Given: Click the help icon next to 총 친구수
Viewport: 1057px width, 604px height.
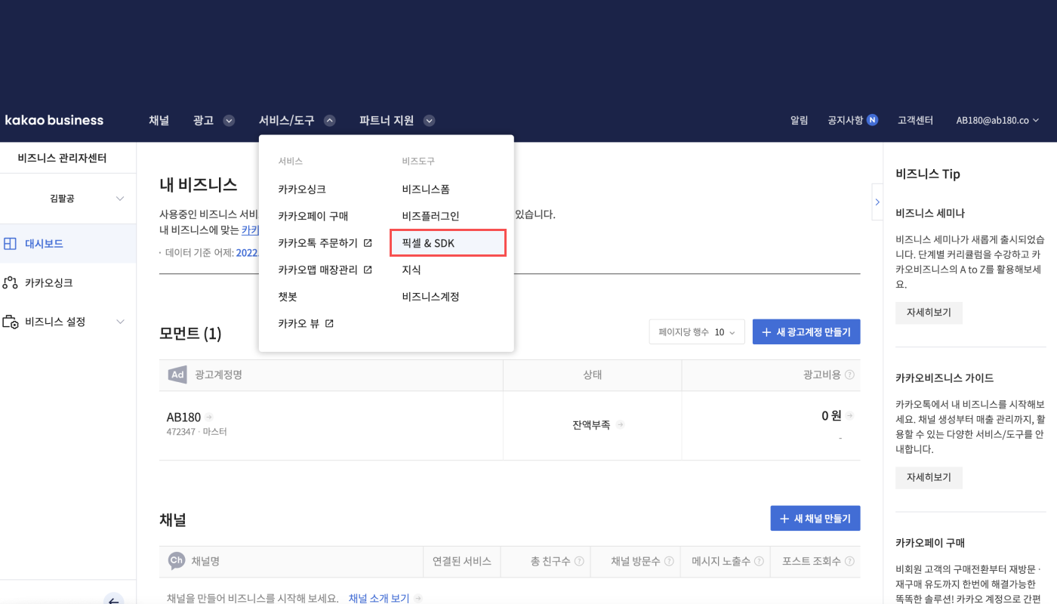Looking at the screenshot, I should tap(579, 561).
